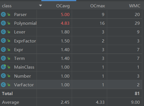
Task: Click the class icon beside Polynomial
Action: pyautogui.click(x=3, y=23)
